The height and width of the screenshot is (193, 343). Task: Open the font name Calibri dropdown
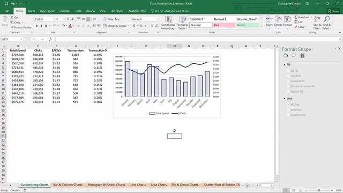click(x=53, y=19)
